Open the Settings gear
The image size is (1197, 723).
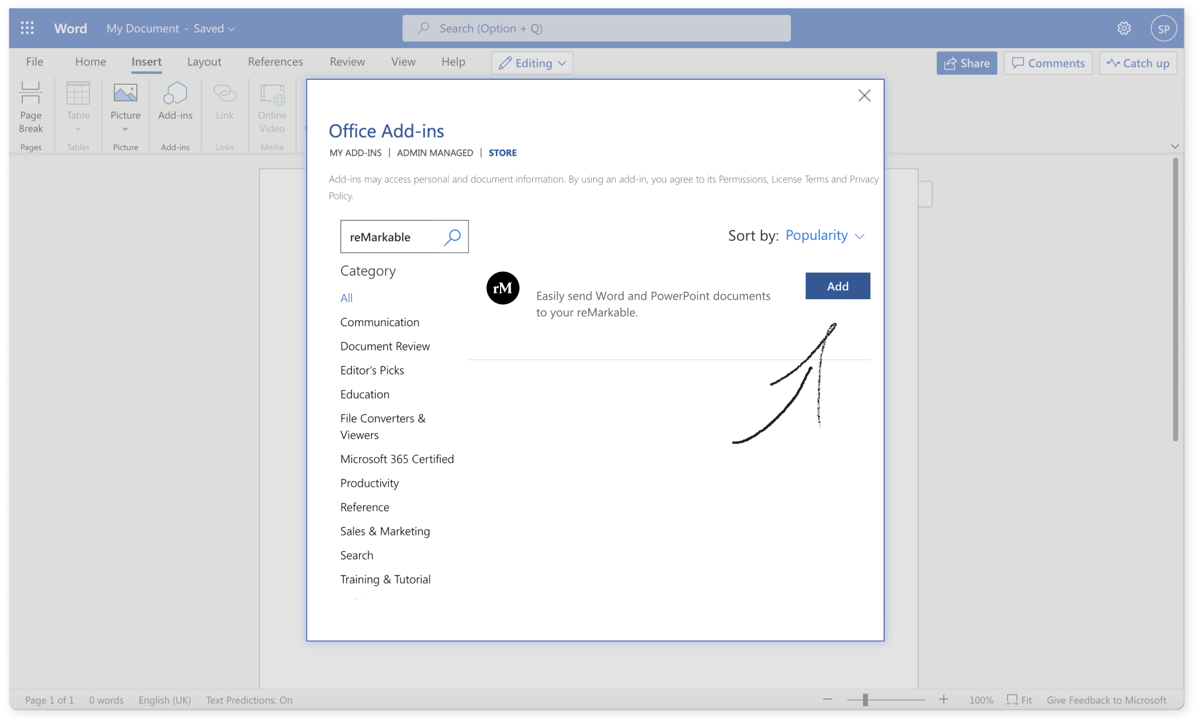click(1124, 28)
